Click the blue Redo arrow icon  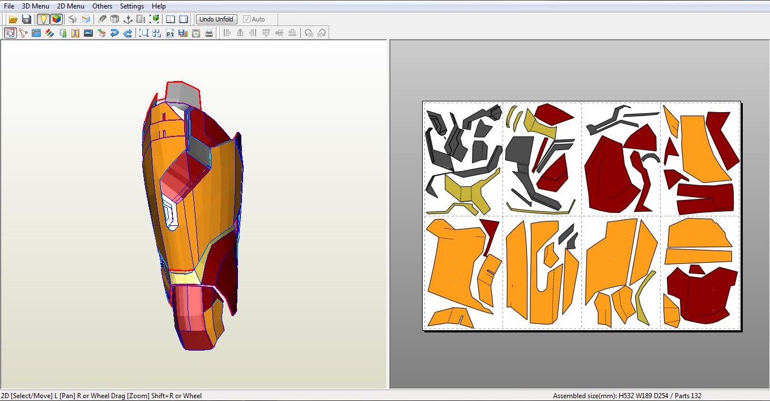(x=128, y=33)
